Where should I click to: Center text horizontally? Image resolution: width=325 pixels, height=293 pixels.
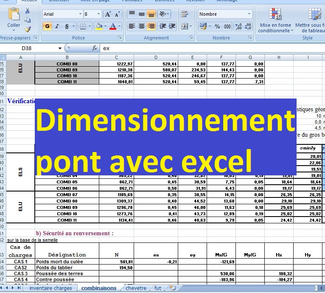click(142, 26)
